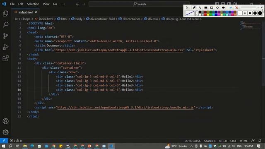The width and height of the screenshot is (265, 149).
Task: Open the Selection menu
Action: (33, 4)
